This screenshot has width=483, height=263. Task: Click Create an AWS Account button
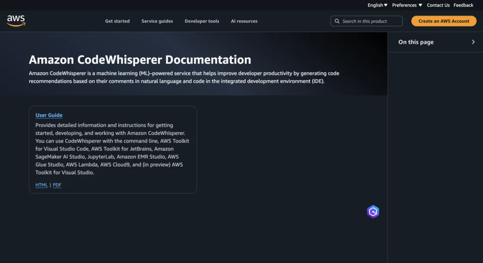point(443,21)
